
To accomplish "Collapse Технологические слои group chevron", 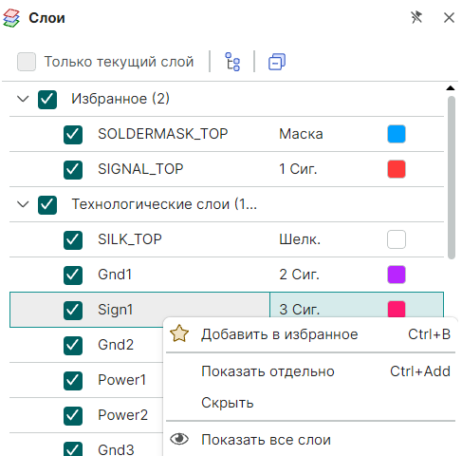I will point(23,204).
